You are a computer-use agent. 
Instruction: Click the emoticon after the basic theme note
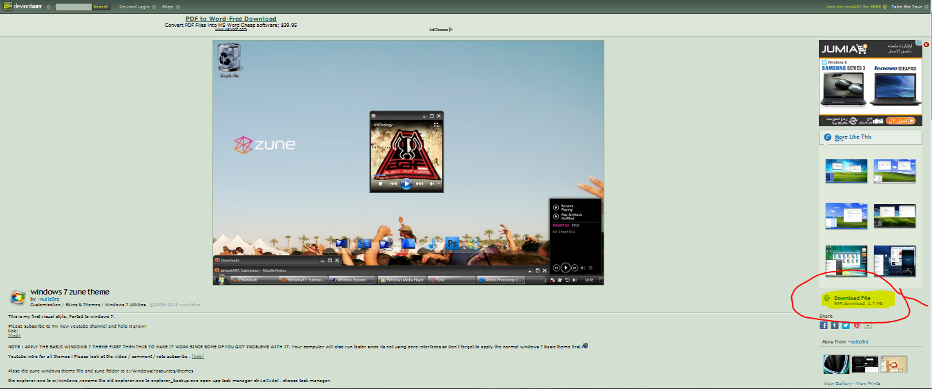585,346
